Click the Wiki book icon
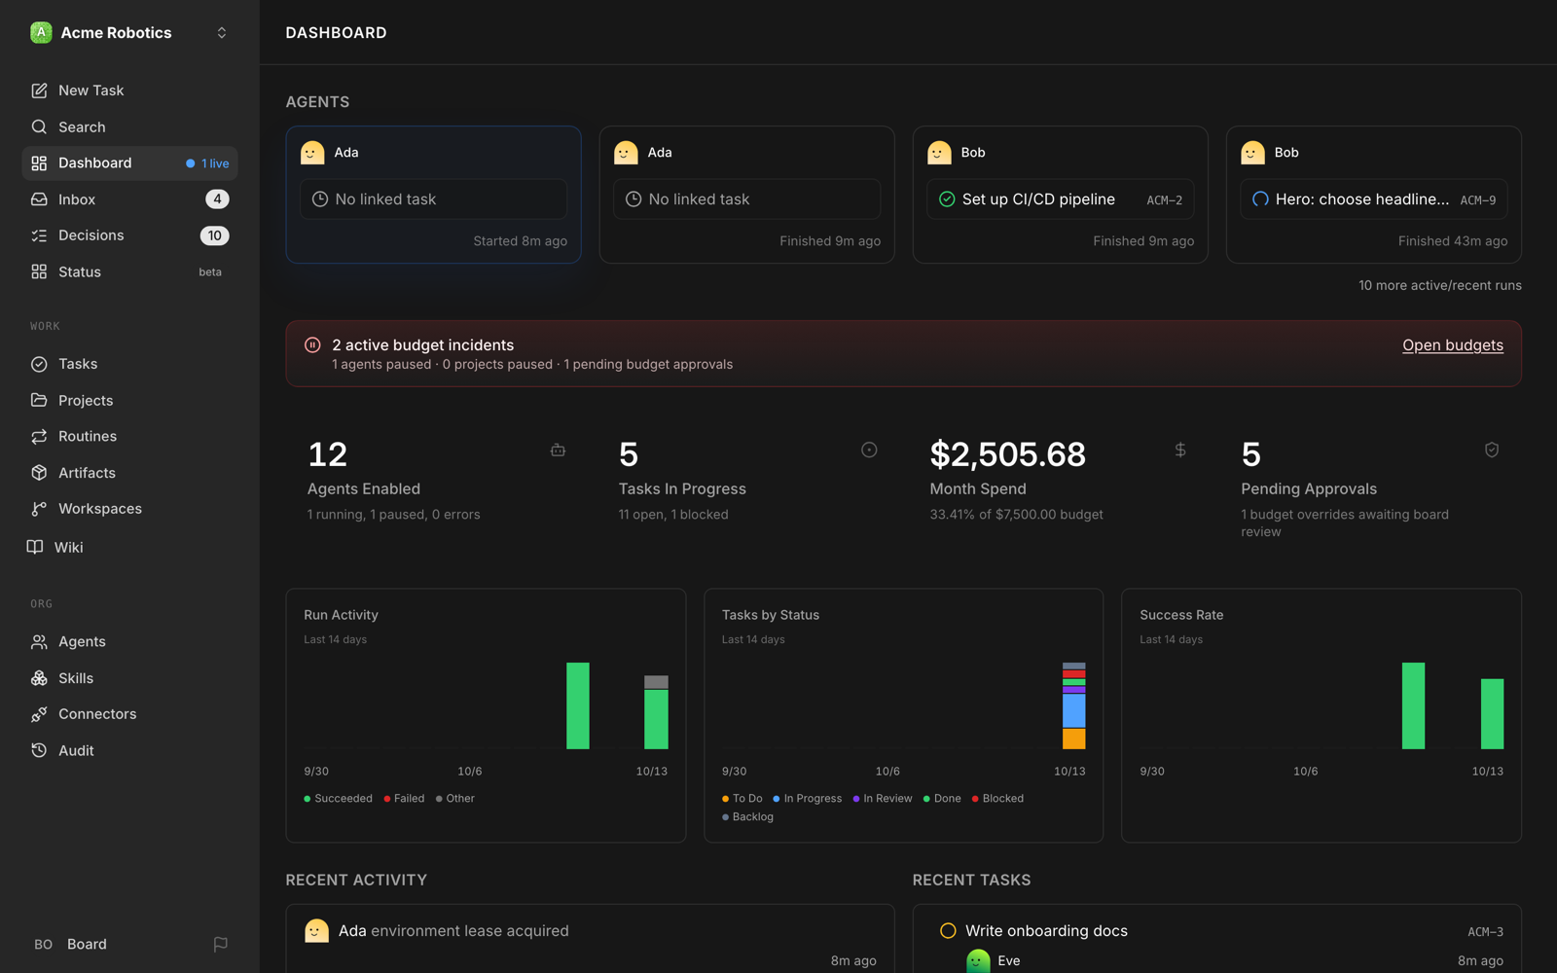The image size is (1557, 973). point(35,547)
